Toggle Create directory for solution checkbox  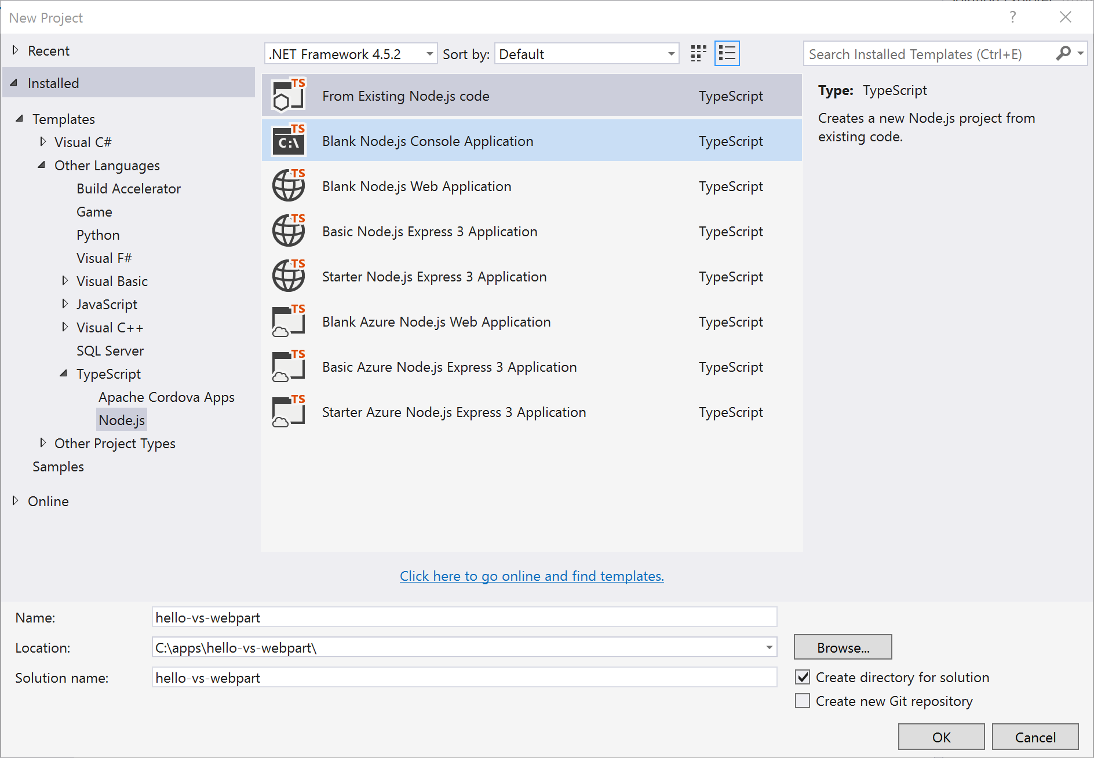(803, 677)
